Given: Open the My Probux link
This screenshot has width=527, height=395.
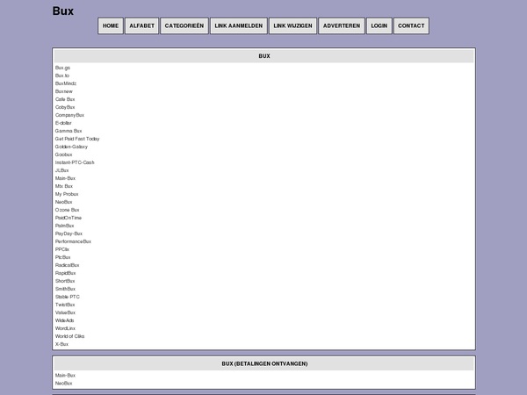Looking at the screenshot, I should 67,194.
